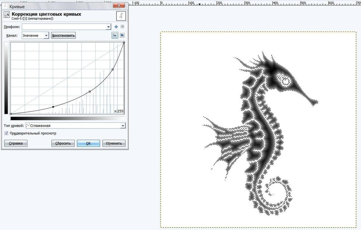
Task: Switch to the linear histogram view
Action: 115,35
